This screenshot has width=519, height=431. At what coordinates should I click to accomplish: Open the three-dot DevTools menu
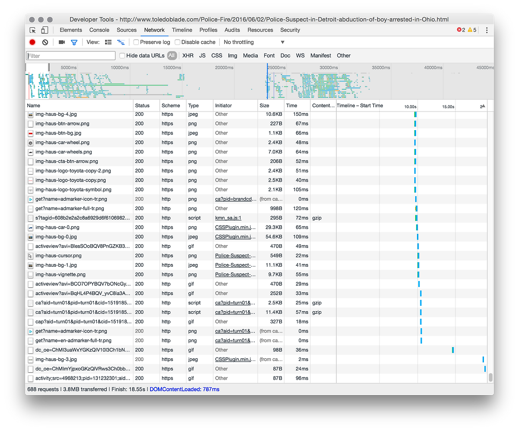[487, 30]
